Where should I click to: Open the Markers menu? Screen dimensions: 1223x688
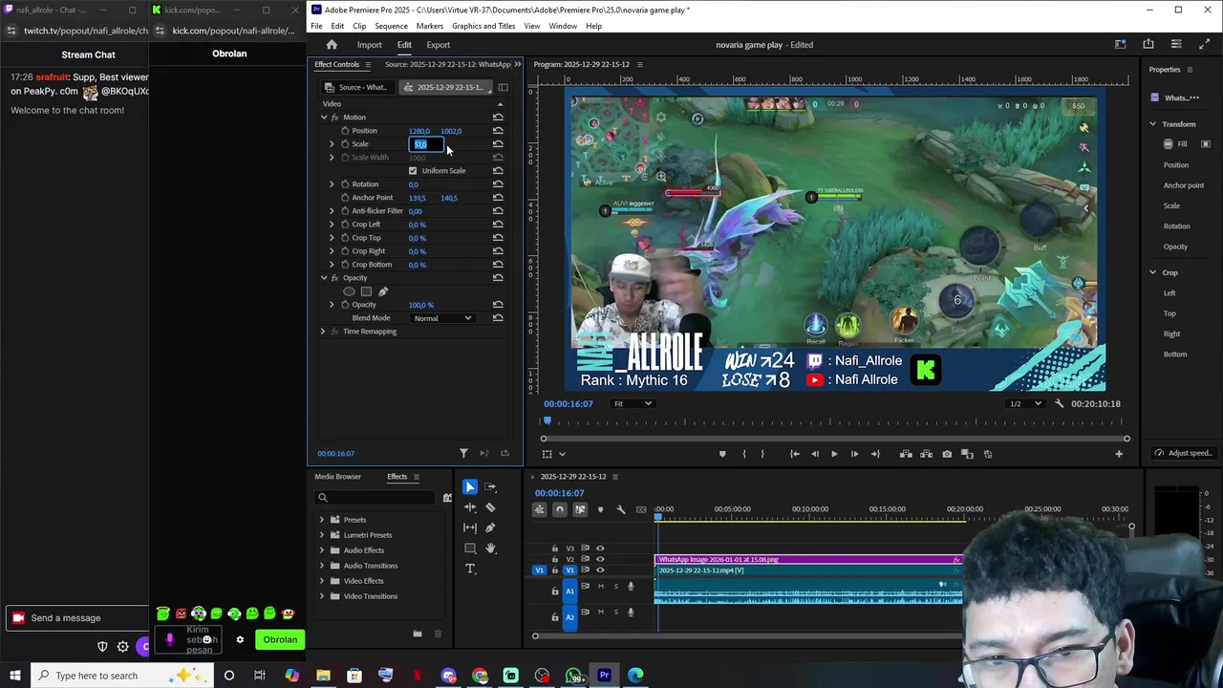pyautogui.click(x=429, y=26)
